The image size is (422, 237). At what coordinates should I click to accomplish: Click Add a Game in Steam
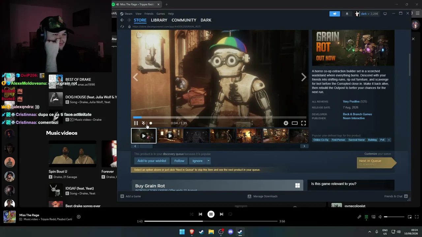click(x=131, y=197)
